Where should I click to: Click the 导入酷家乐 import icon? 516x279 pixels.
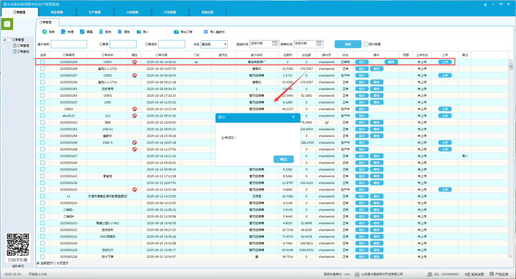click(x=206, y=32)
